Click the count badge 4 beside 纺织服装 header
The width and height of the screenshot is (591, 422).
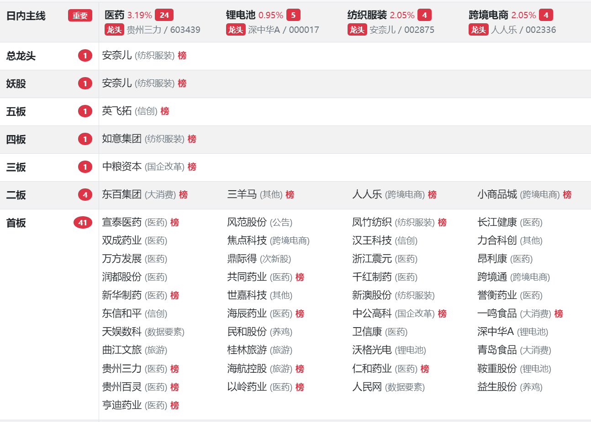(x=424, y=15)
